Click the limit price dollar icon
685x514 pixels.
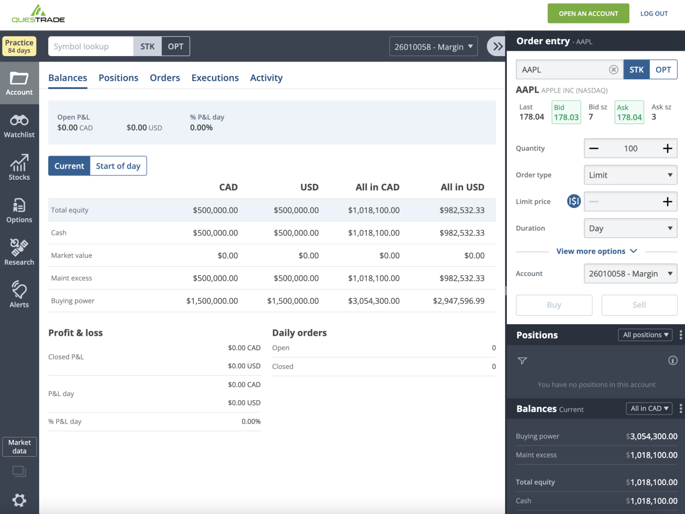(x=574, y=201)
